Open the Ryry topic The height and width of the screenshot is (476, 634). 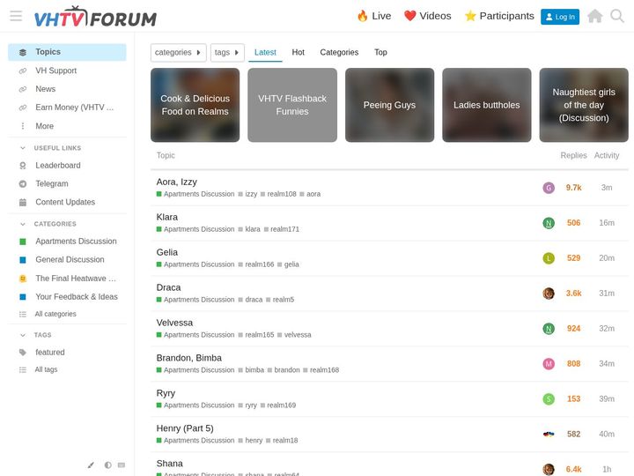point(166,393)
